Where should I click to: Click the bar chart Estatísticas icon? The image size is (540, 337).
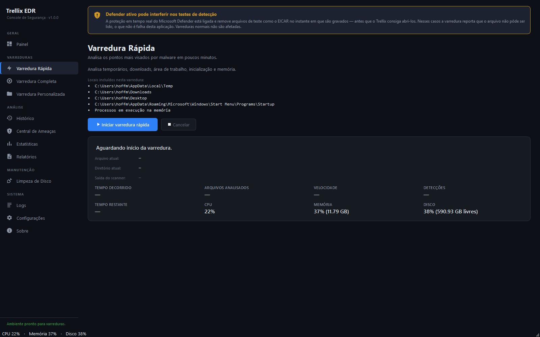tap(9, 144)
